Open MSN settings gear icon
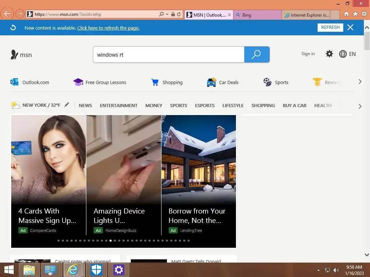The width and height of the screenshot is (370, 277). (329, 54)
